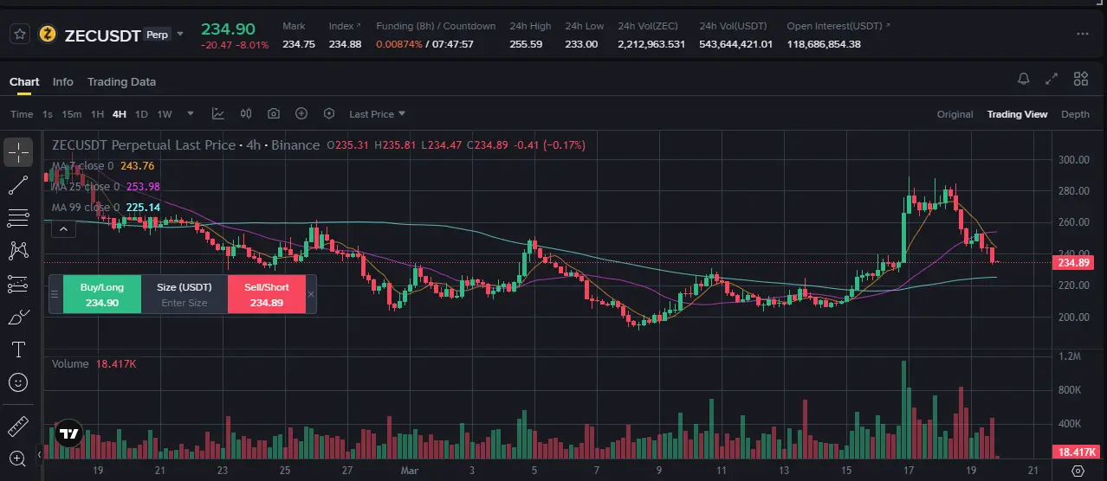The image size is (1107, 481).
Task: Select the 4H time interval
Action: pos(119,114)
